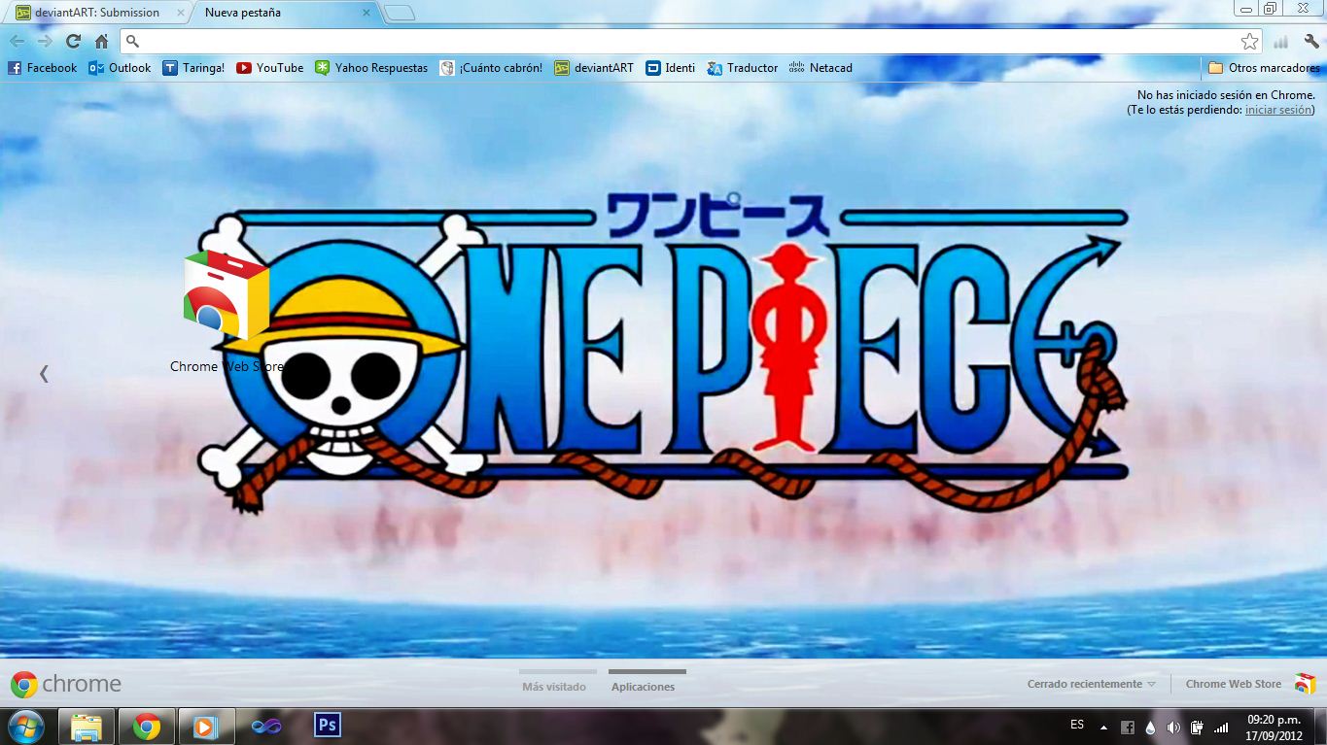Expand Cerrado recientemente menu
The image size is (1327, 745).
1091,684
